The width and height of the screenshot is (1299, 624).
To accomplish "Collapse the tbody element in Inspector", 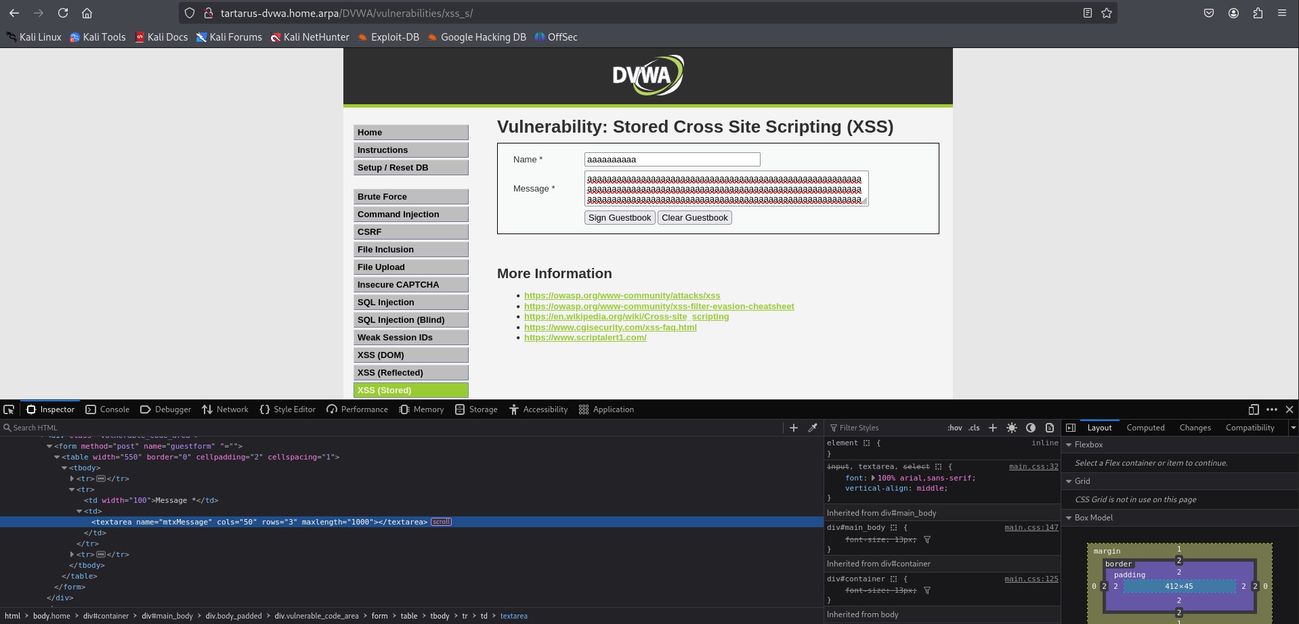I will (x=64, y=468).
